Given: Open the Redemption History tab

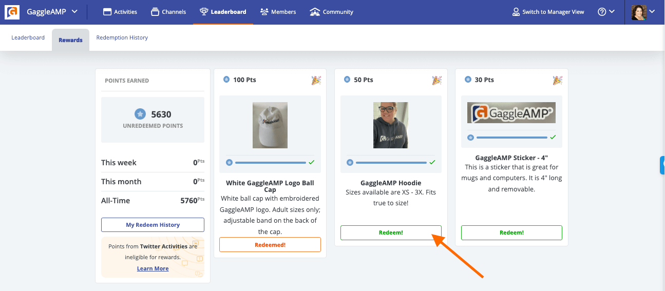Looking at the screenshot, I should coord(122,37).
